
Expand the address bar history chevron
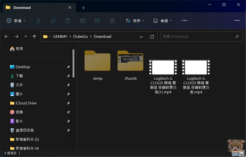(x=141, y=37)
